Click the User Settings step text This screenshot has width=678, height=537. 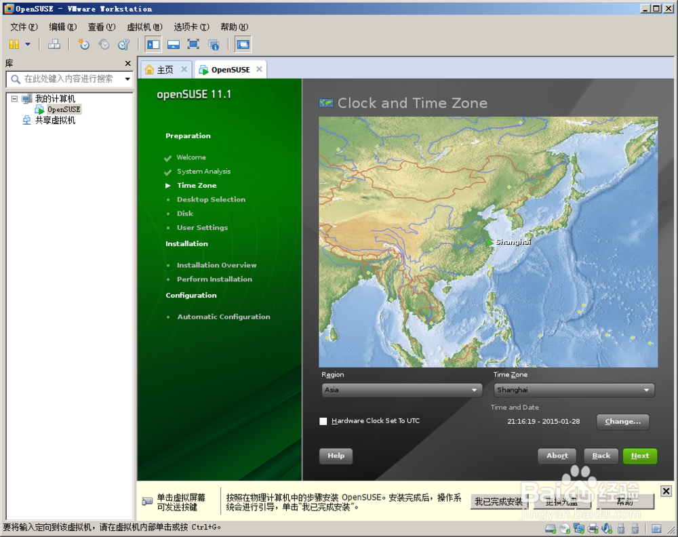click(x=202, y=227)
